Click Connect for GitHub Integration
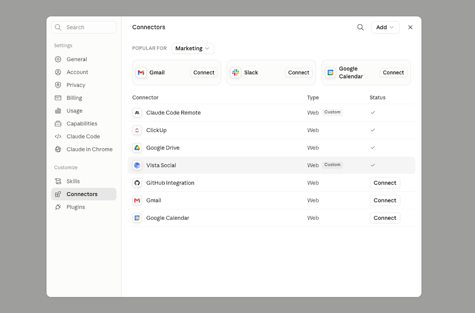The width and height of the screenshot is (475, 313). 385,183
